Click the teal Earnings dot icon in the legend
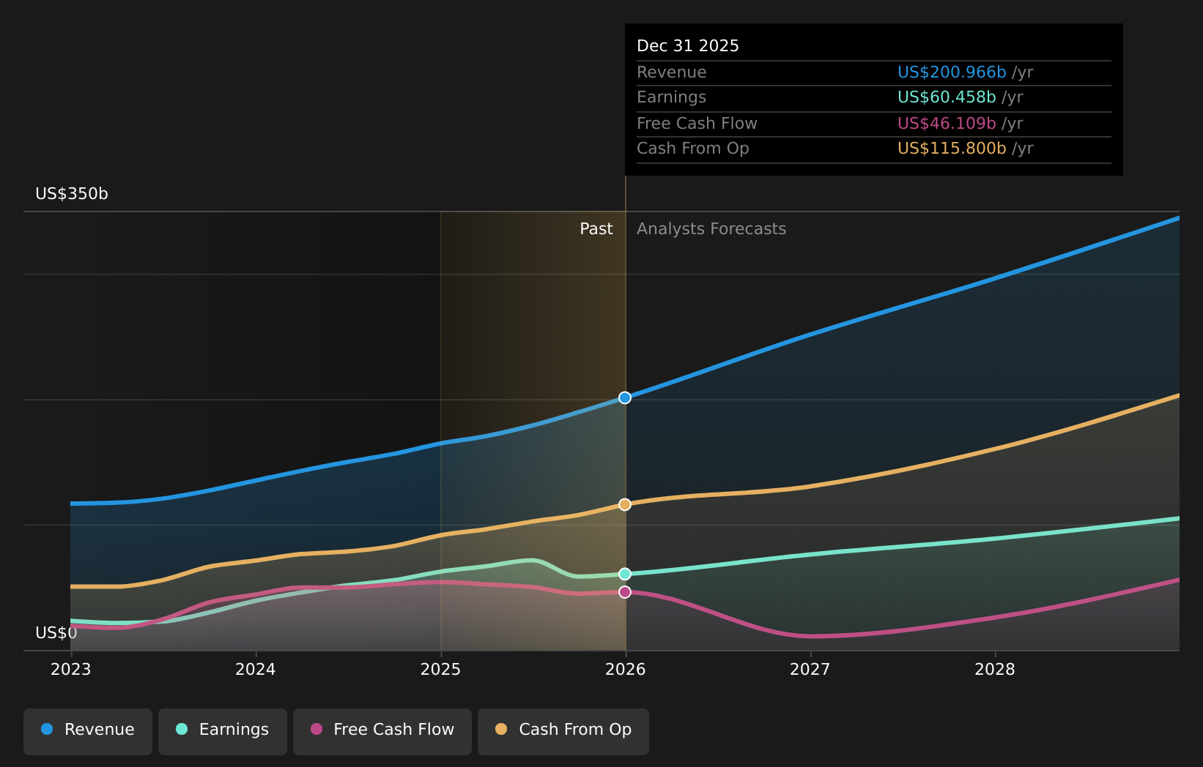1203x767 pixels. pyautogui.click(x=180, y=729)
